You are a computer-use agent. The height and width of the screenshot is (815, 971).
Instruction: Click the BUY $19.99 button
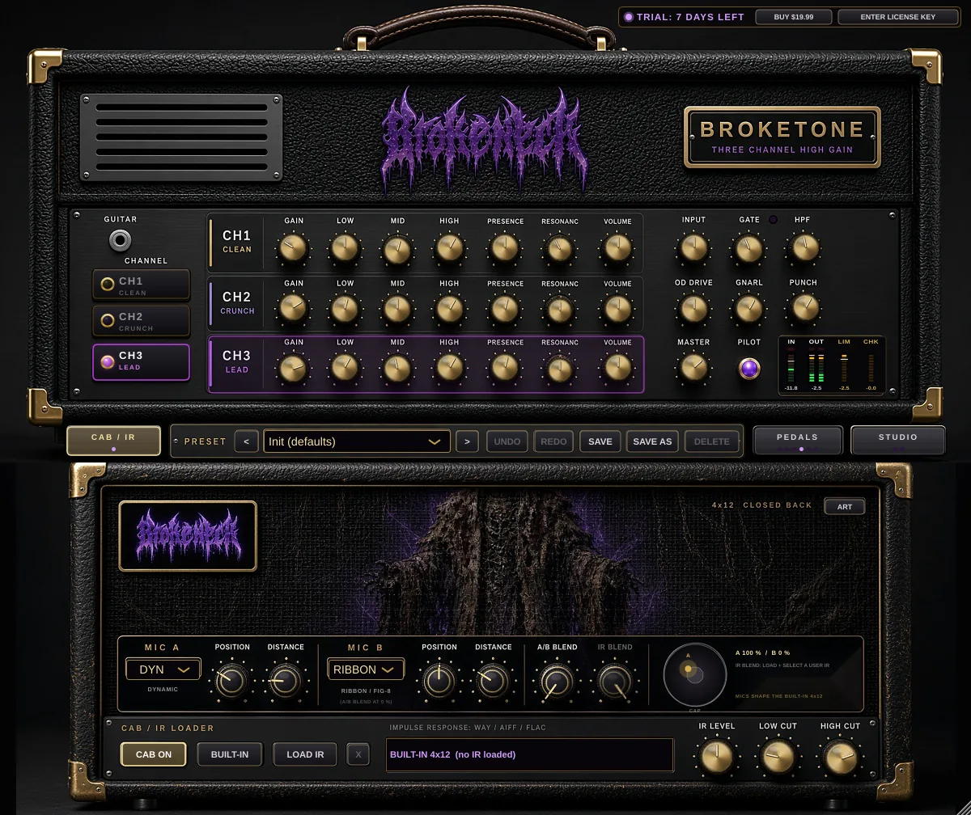794,17
